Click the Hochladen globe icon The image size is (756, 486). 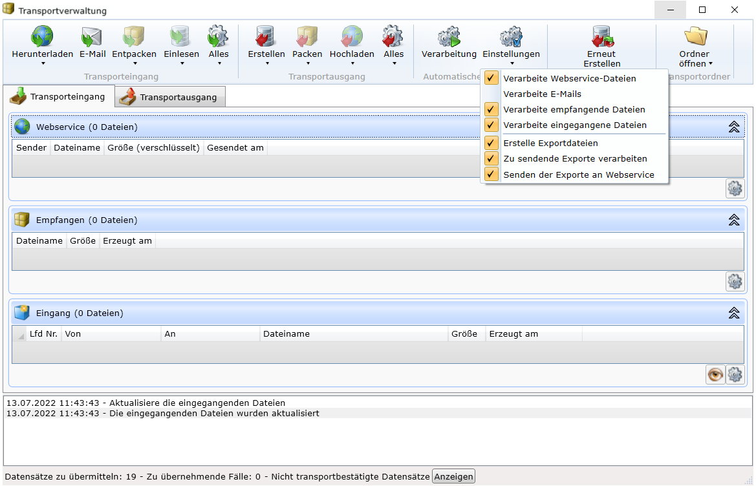[x=352, y=36]
